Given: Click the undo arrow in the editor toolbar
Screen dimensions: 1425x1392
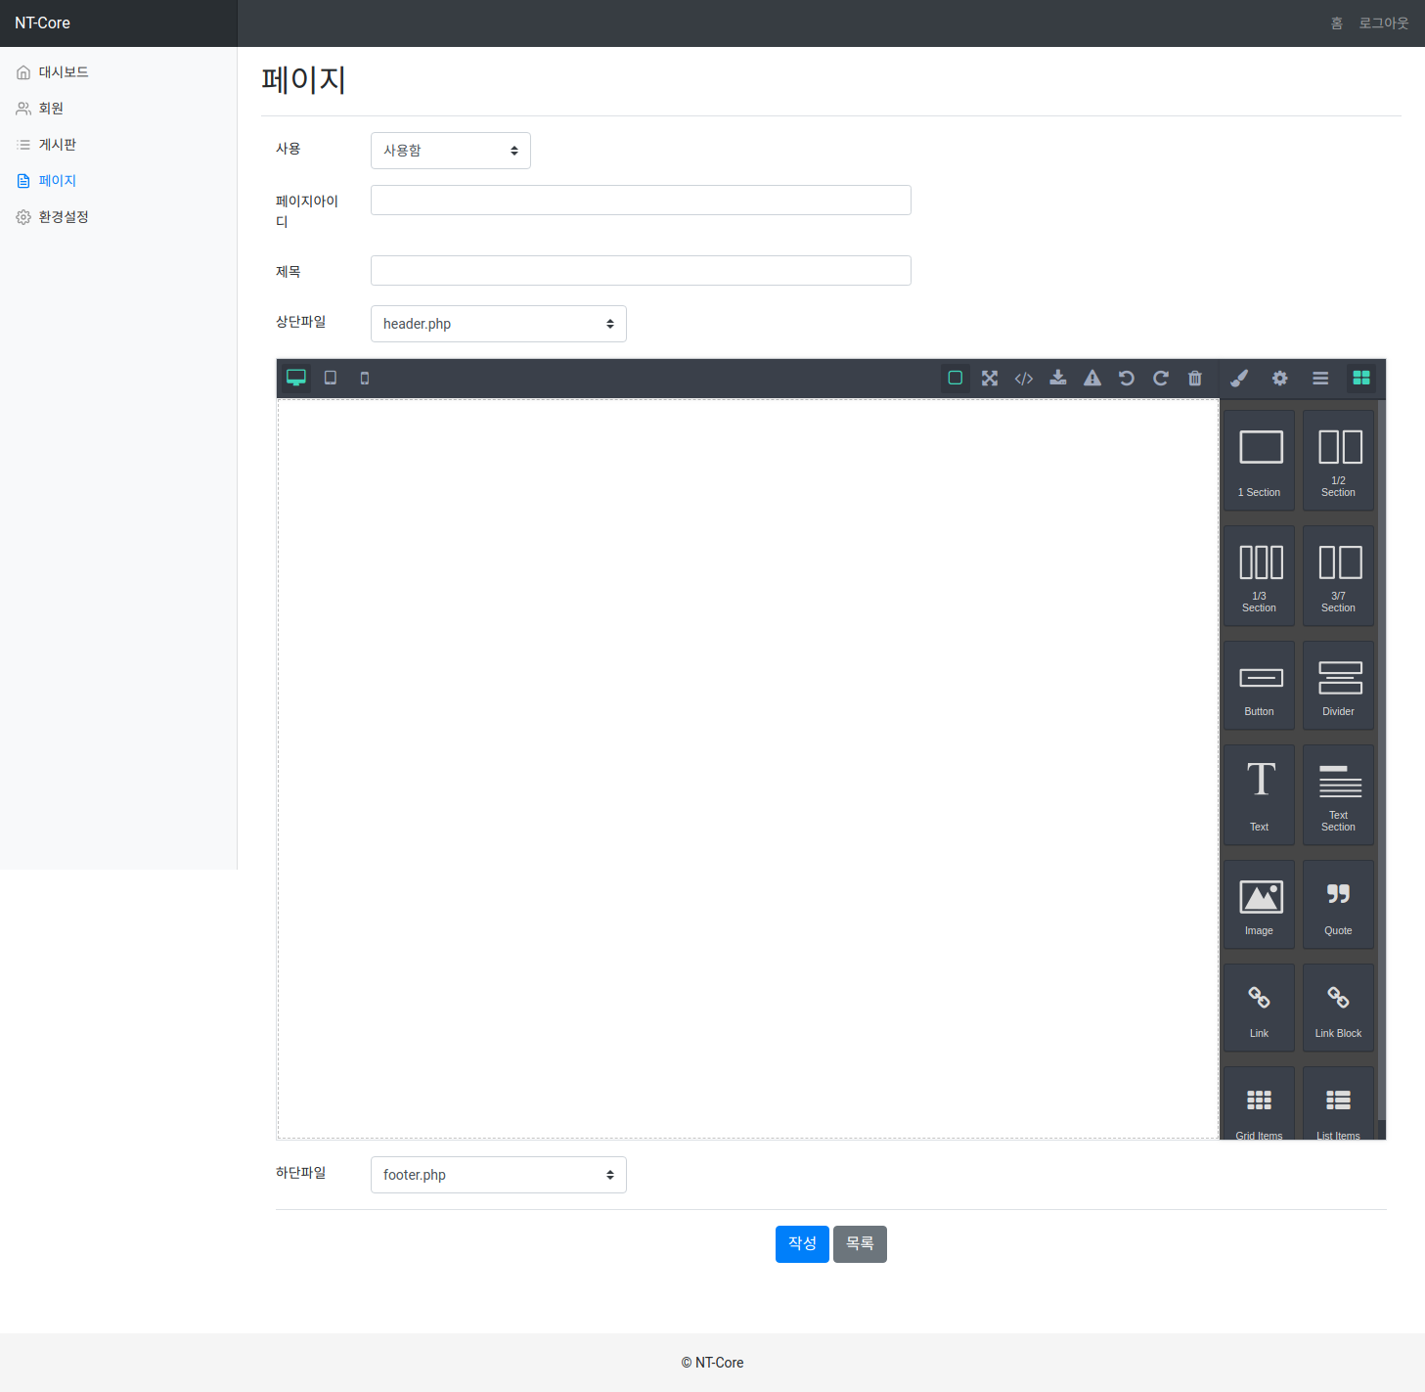Looking at the screenshot, I should (1127, 379).
